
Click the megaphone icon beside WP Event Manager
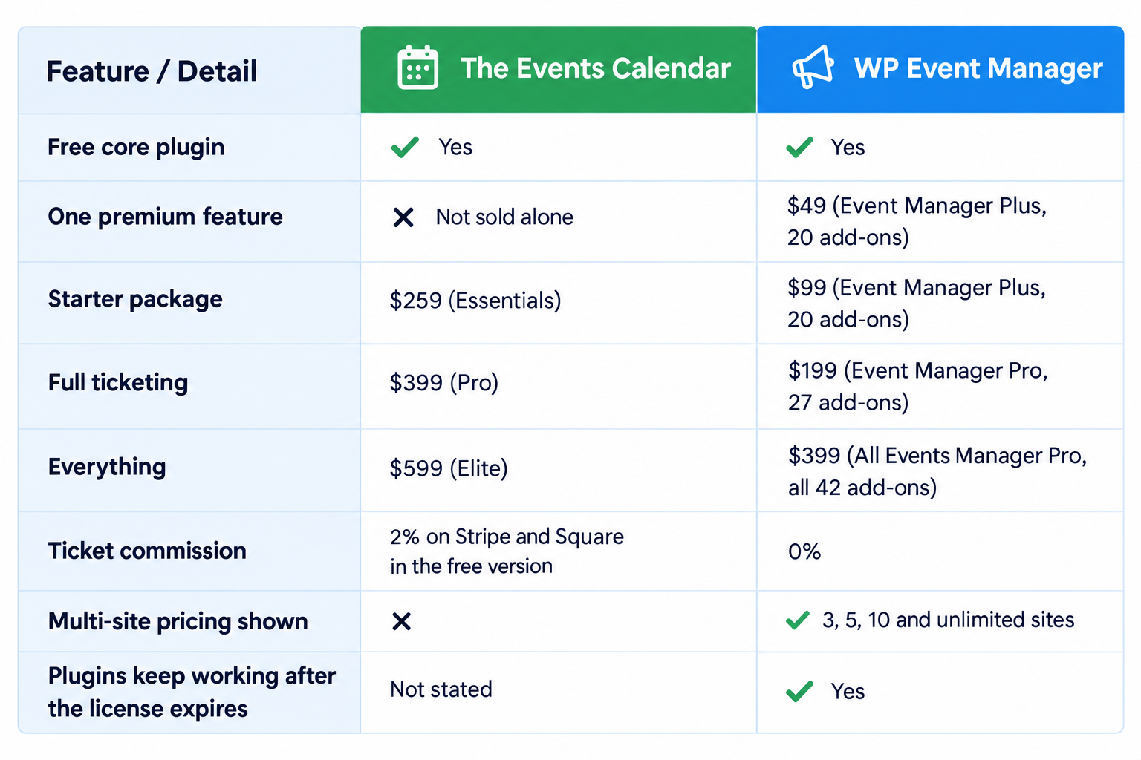(813, 68)
